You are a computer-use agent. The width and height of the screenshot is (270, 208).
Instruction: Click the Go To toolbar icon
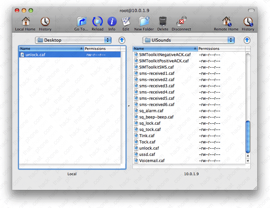coord(81,22)
